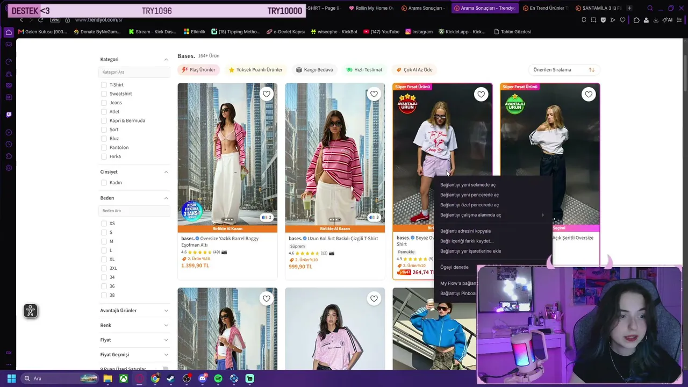Open the Uzun Kol Çizgili T-Shirt product image
Viewport: 688px width, 387px height.
(x=335, y=154)
